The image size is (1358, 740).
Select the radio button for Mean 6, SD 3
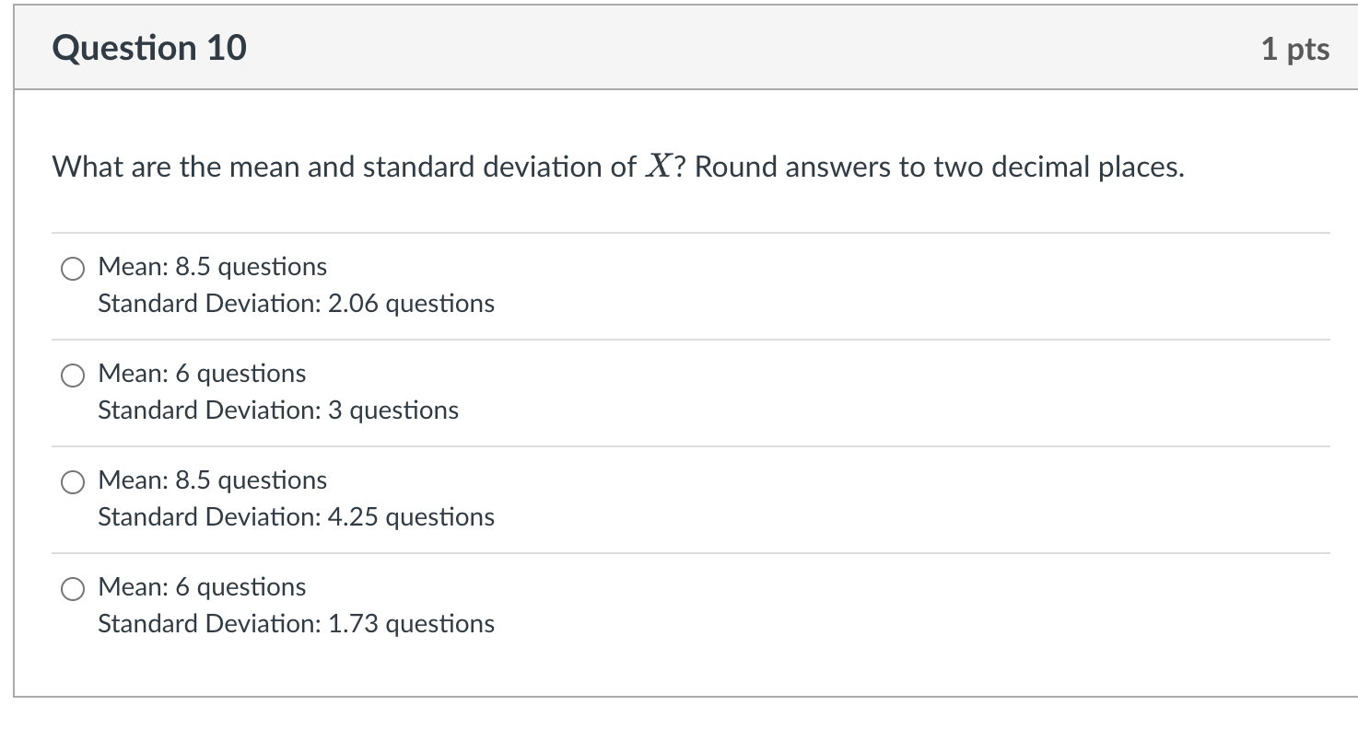point(72,376)
